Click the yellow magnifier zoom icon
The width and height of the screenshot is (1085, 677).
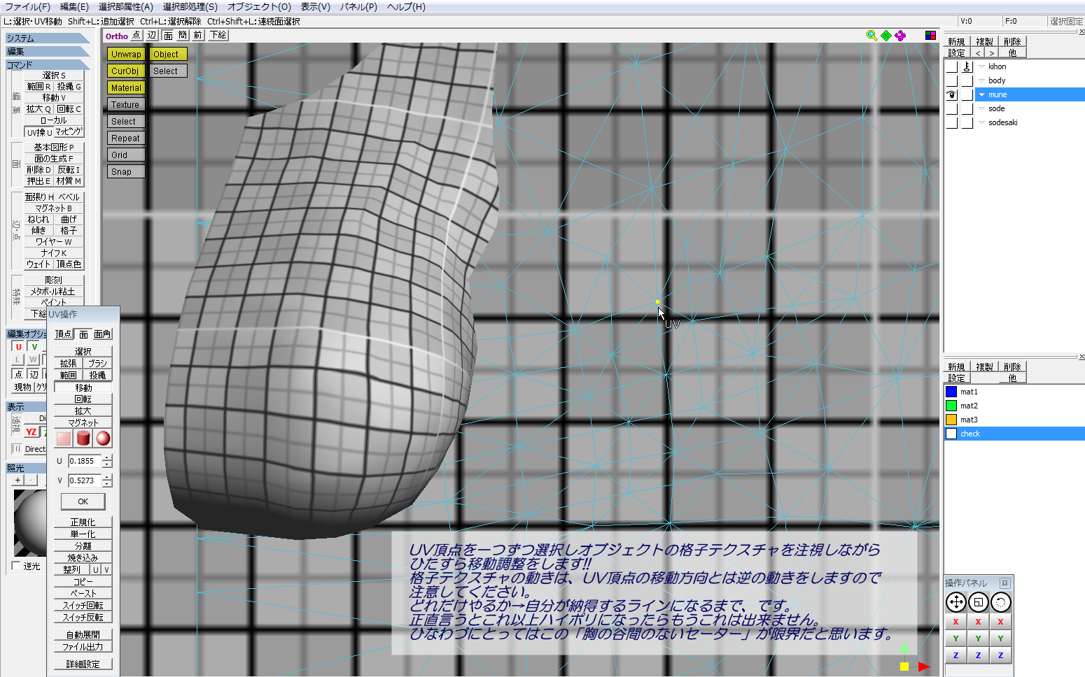pos(871,36)
